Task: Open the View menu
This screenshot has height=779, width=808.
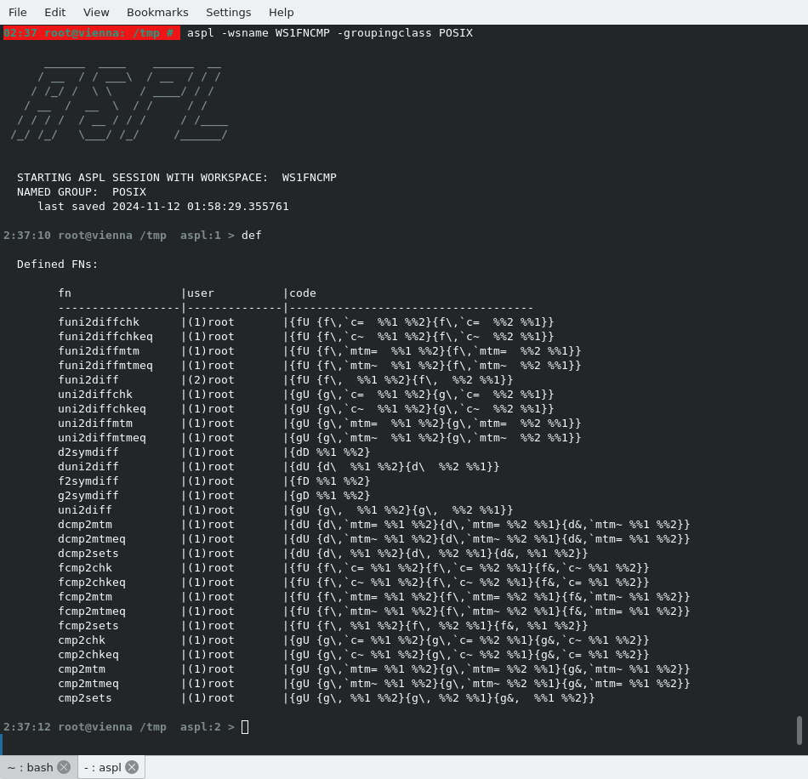Action: click(96, 12)
